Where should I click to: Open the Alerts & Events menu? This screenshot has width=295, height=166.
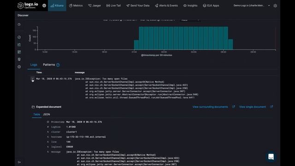tap(166, 6)
